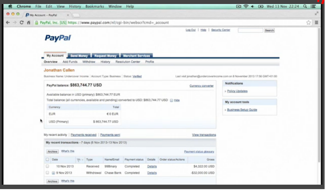Open the Apple menu
325x190 pixels.
[x=10, y=6]
